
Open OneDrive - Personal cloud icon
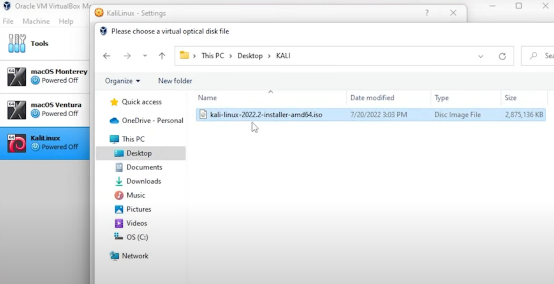coord(114,121)
